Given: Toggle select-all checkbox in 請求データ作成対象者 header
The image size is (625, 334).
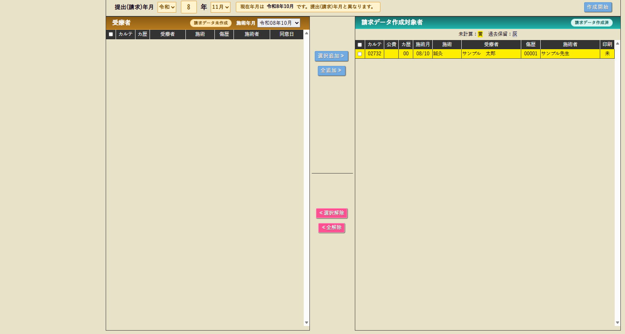Looking at the screenshot, I should pyautogui.click(x=359, y=45).
